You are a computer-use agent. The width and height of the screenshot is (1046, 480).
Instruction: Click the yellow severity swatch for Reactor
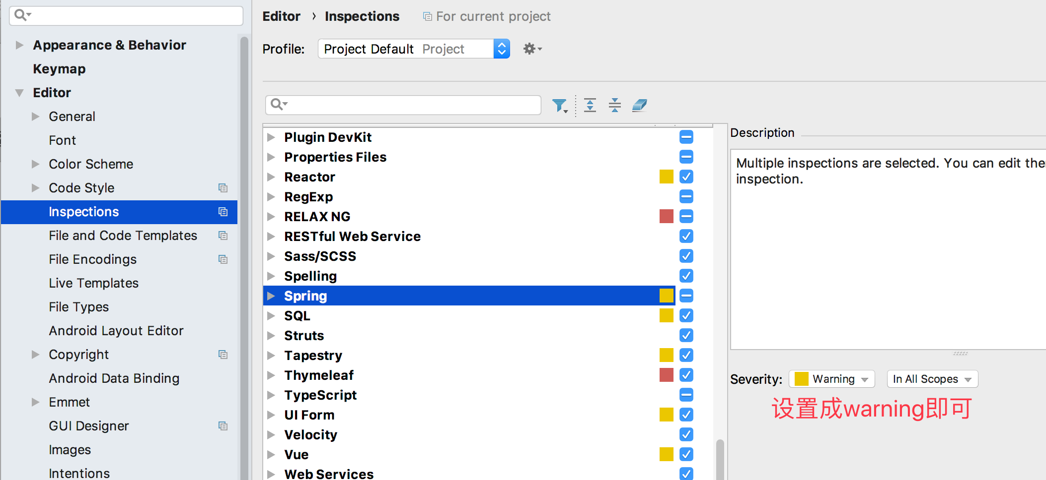tap(667, 177)
